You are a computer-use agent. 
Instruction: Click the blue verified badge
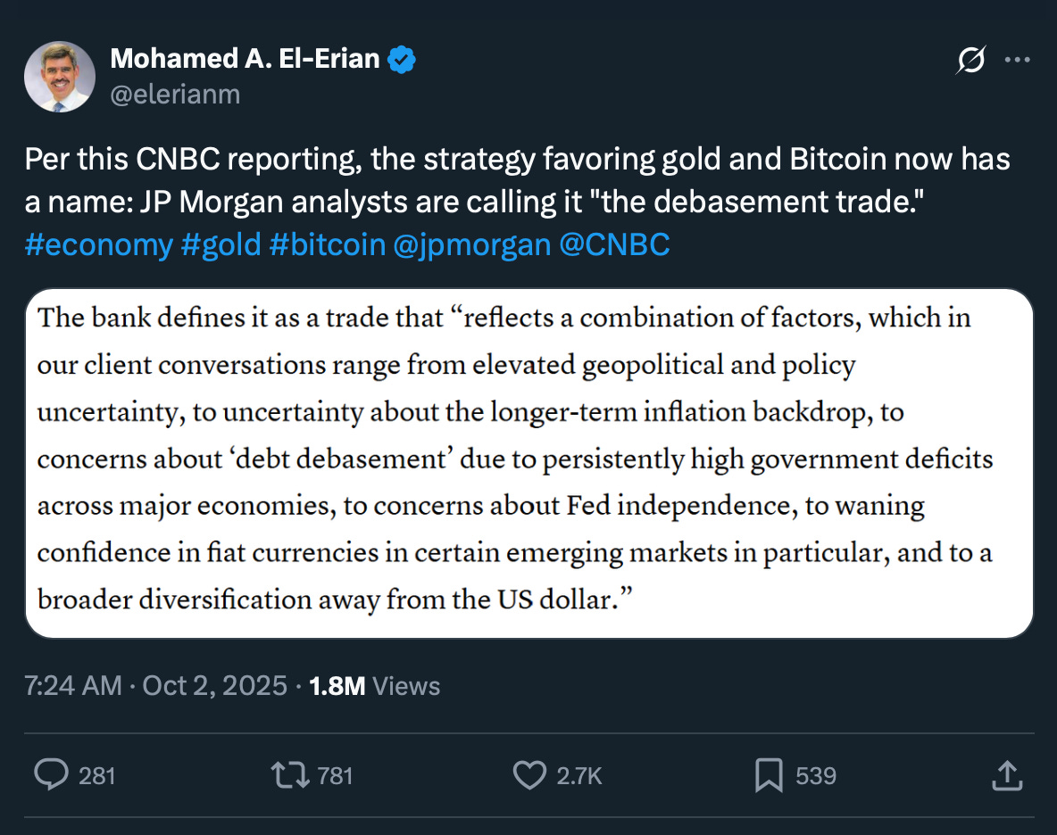click(403, 61)
